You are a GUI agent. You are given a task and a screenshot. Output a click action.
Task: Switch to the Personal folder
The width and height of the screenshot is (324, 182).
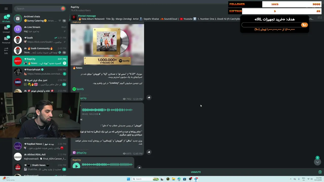[6, 40]
